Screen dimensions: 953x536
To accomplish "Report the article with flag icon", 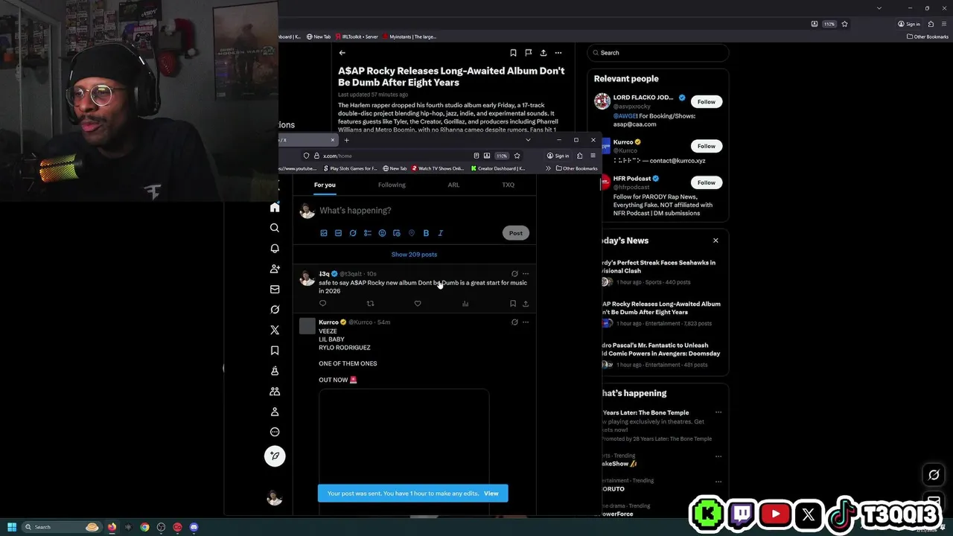I will pyautogui.click(x=528, y=53).
